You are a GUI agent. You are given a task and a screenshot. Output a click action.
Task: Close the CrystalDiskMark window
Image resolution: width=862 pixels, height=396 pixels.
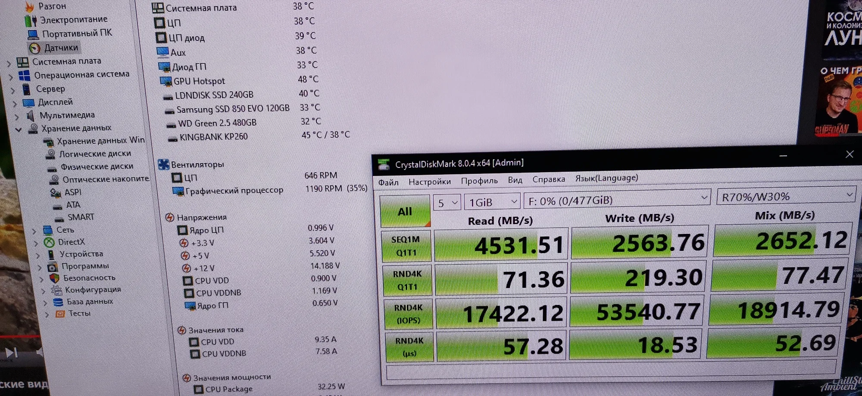click(x=849, y=154)
